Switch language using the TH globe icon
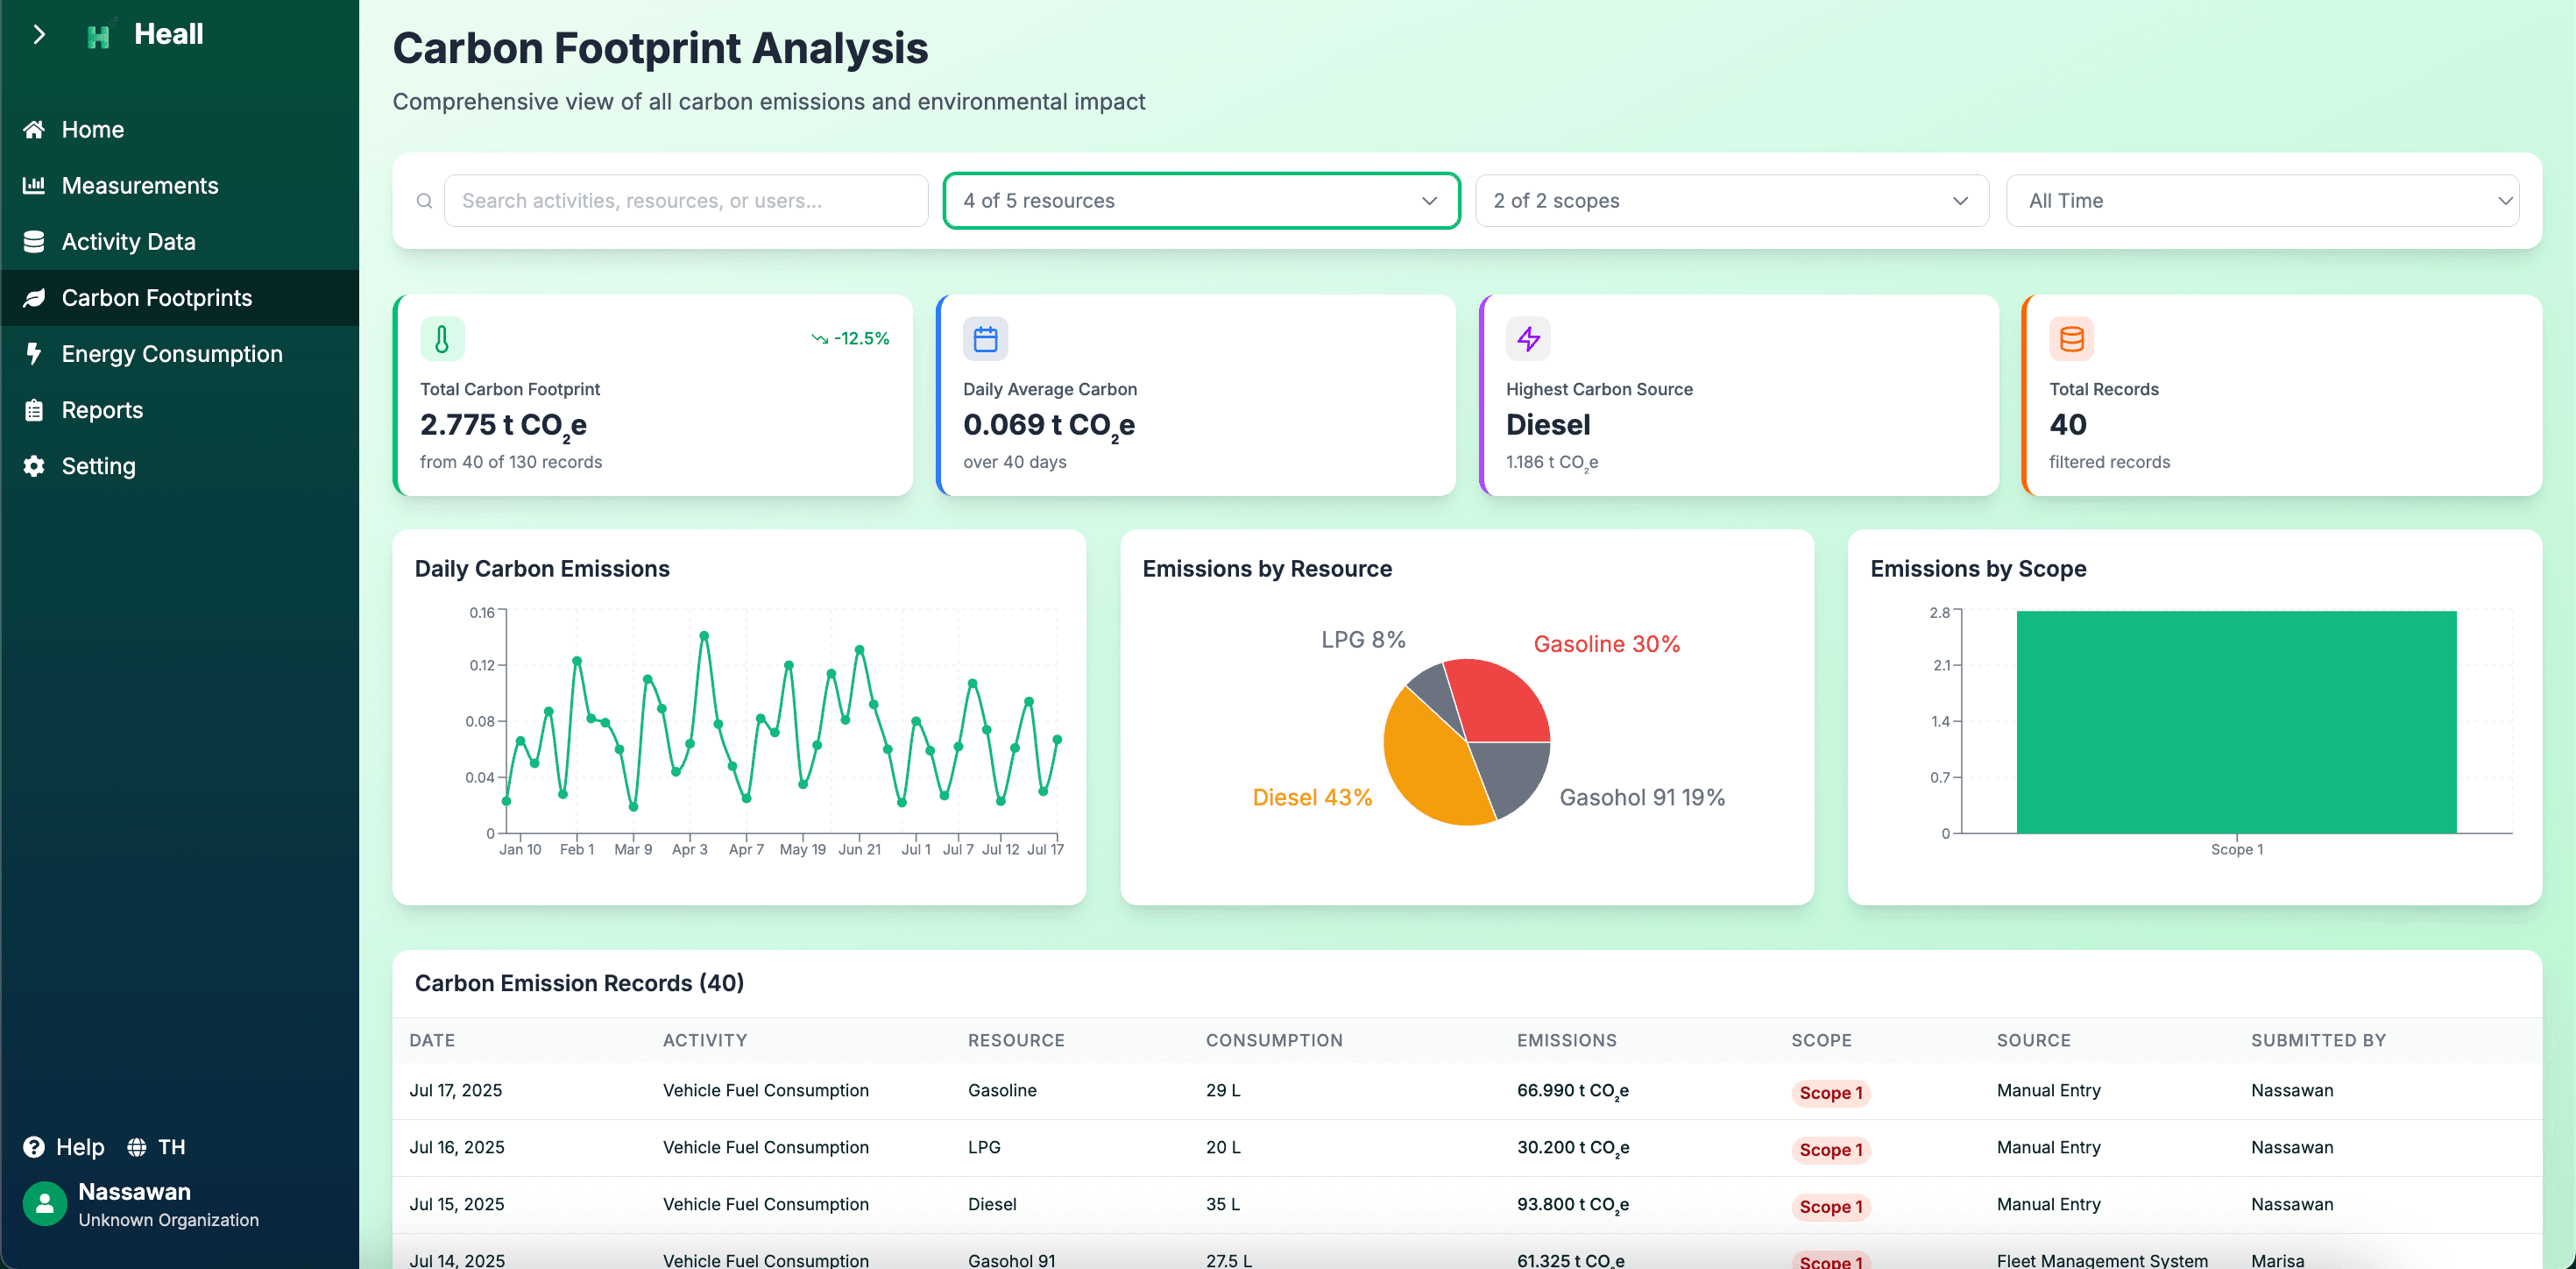Image resolution: width=2576 pixels, height=1269 pixels. coord(138,1147)
